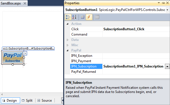
Task: Click the Action category header
Action: coord(76,24)
